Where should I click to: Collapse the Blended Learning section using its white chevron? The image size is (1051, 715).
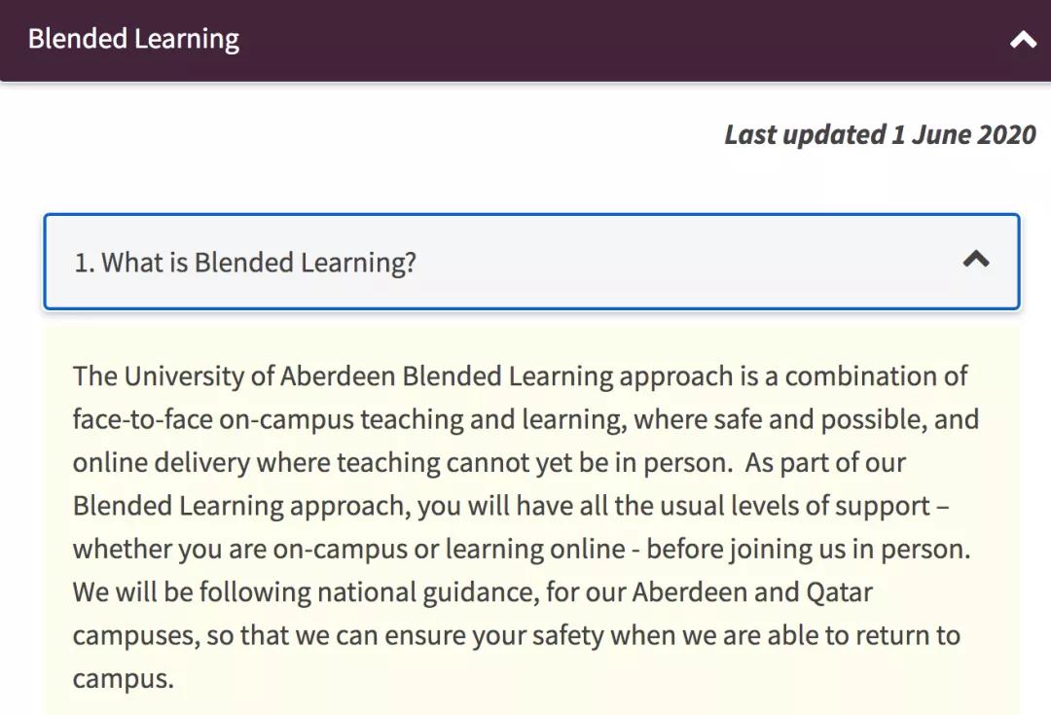[x=1022, y=40]
